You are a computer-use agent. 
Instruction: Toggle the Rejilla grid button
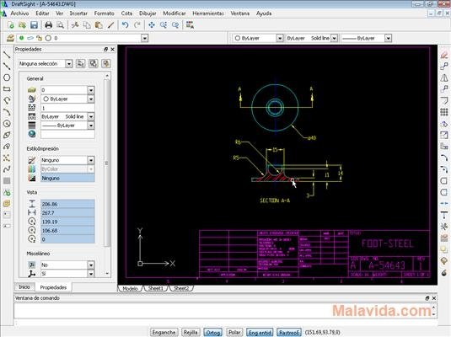click(191, 333)
